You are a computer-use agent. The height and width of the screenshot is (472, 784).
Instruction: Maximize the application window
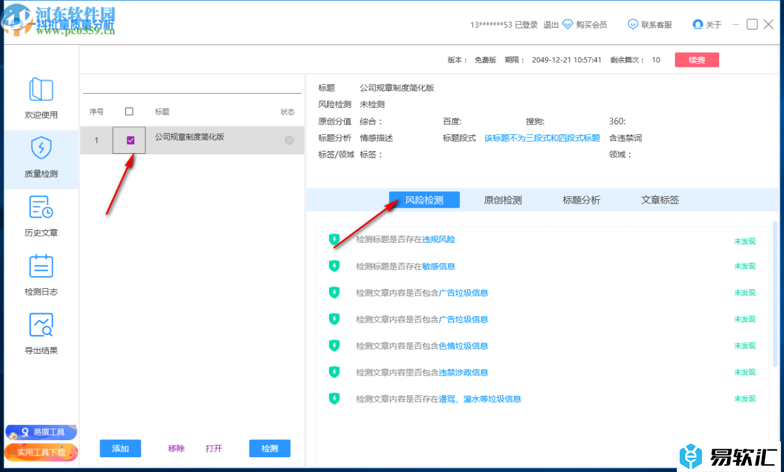click(x=752, y=24)
